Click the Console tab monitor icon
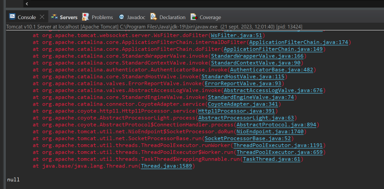 point(12,17)
